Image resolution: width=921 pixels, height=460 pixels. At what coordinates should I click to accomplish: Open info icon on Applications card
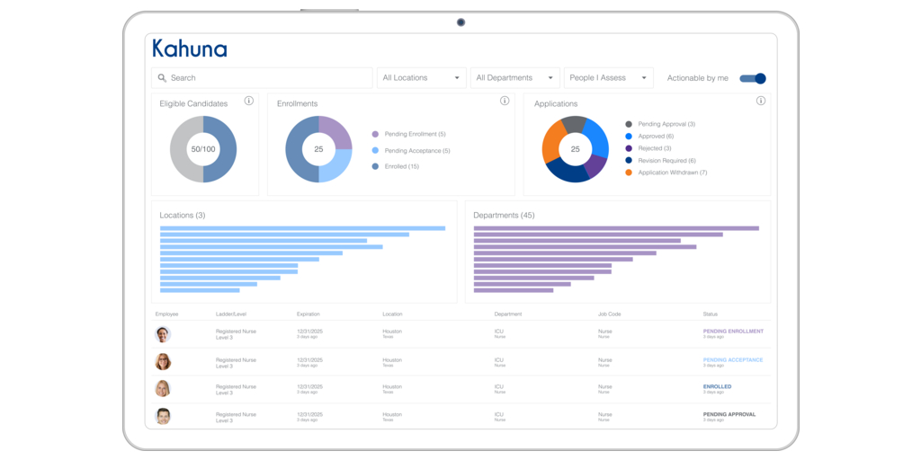(761, 102)
